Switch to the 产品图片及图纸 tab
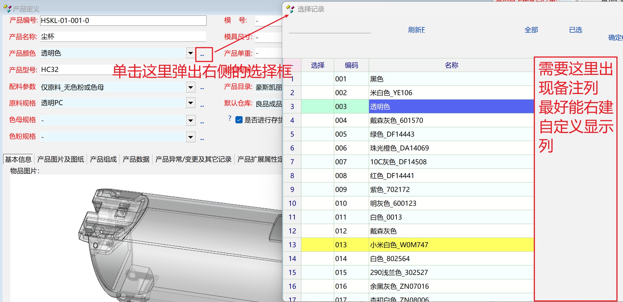Viewport: 623px width, 302px height. click(60, 159)
